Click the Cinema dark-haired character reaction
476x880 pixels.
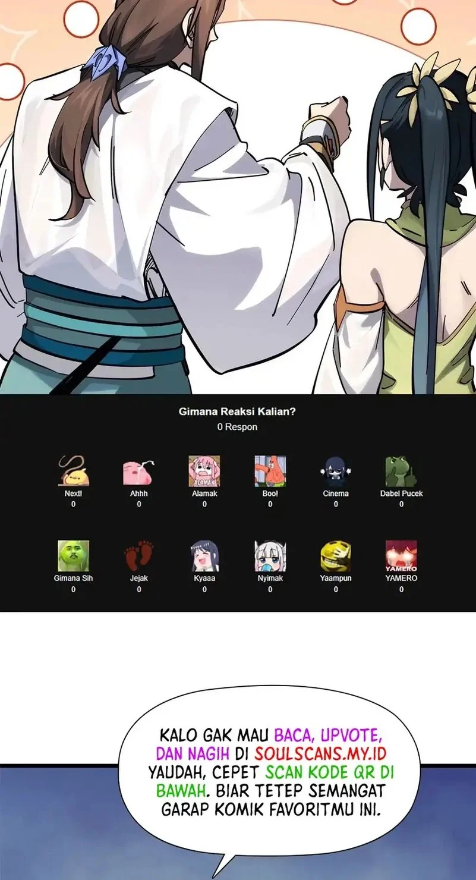tap(336, 471)
